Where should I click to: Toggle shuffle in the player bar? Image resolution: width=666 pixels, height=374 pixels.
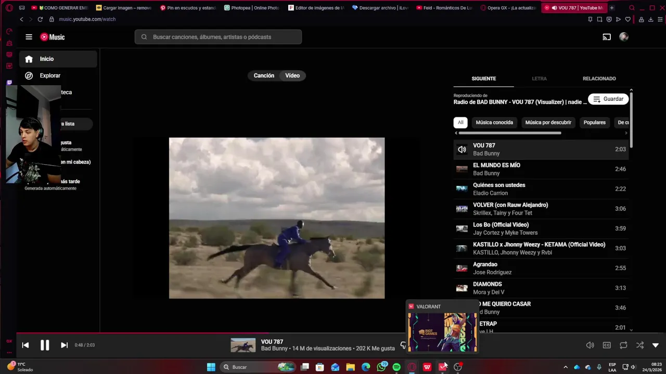point(640,345)
